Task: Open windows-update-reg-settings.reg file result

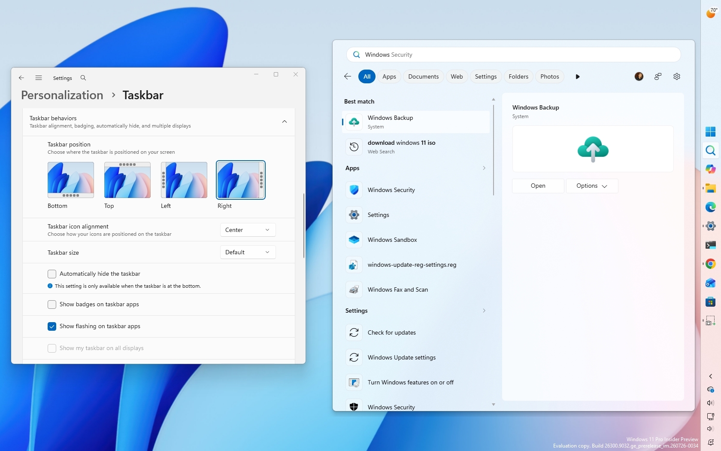Action: click(x=416, y=265)
